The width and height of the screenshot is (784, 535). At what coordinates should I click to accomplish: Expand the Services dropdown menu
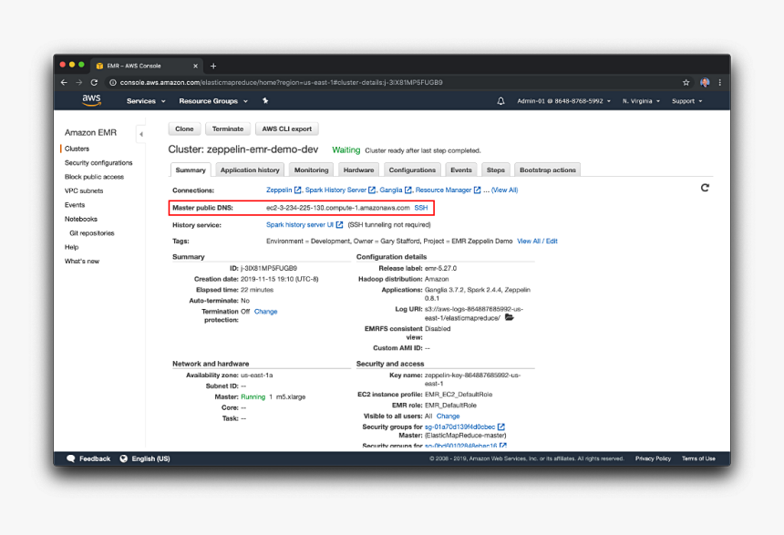pyautogui.click(x=144, y=101)
